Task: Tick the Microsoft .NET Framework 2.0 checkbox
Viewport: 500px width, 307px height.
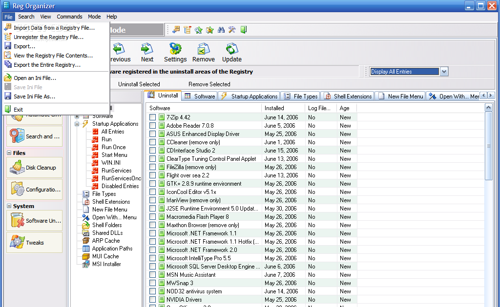Action: [x=153, y=249]
